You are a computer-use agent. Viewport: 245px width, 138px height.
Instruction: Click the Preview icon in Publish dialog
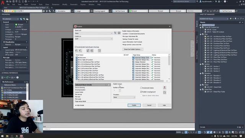pyautogui.click(x=100, y=51)
